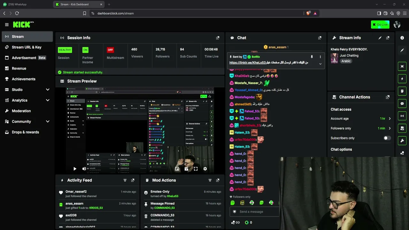The height and width of the screenshot is (230, 409).
Task: Filter the Activity Feed
Action: tap(125, 180)
